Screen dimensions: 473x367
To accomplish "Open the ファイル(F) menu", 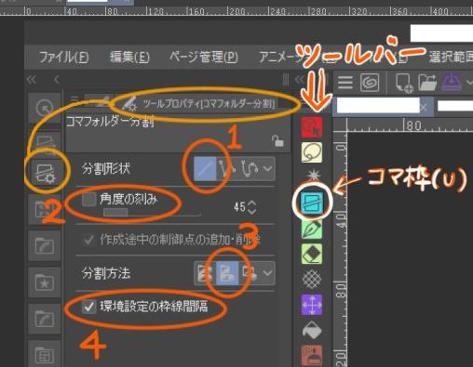I will click(64, 58).
